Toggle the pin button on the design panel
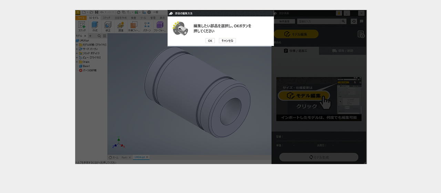The image size is (441, 193). click(339, 13)
